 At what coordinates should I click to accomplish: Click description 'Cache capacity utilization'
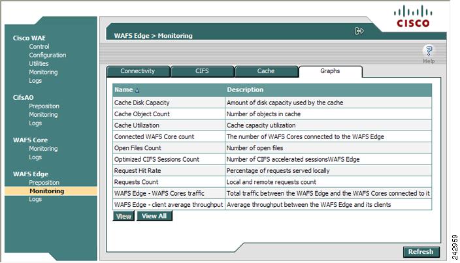click(261, 126)
